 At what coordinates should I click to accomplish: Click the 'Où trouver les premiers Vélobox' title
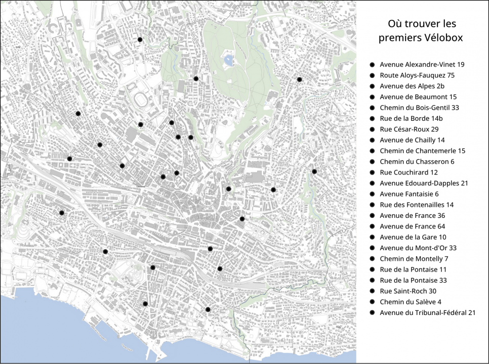(x=422, y=31)
